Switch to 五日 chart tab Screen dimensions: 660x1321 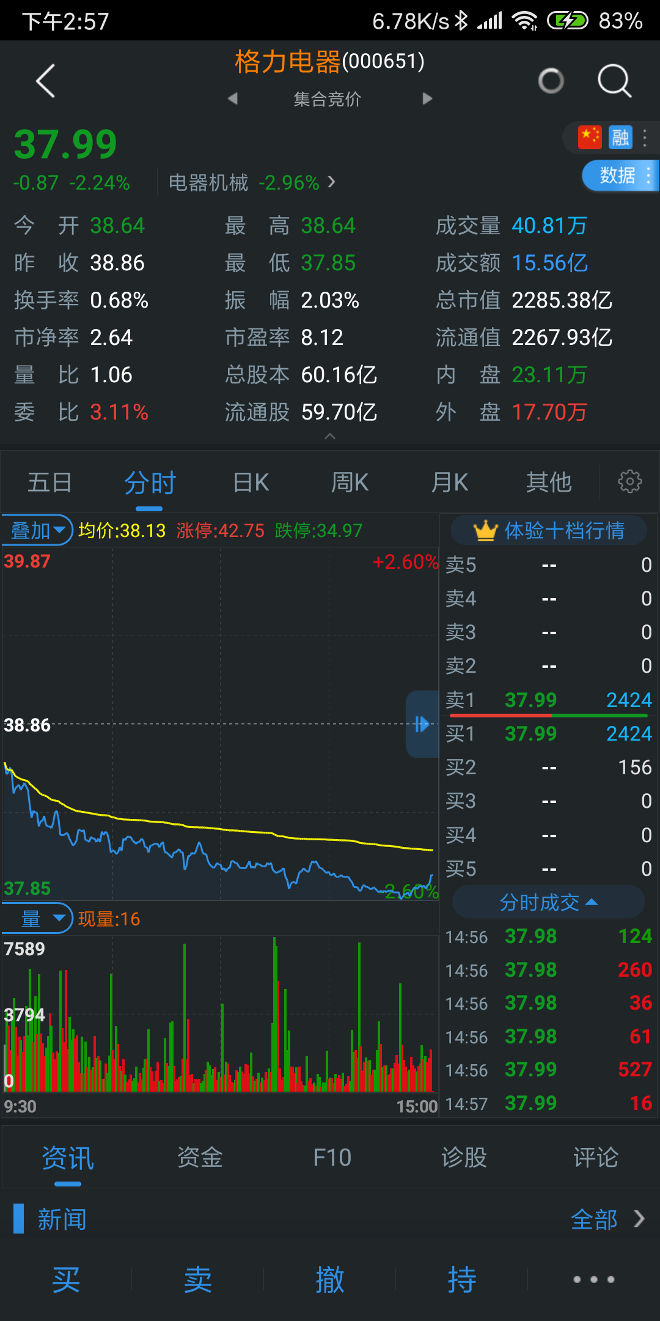pyautogui.click(x=50, y=483)
